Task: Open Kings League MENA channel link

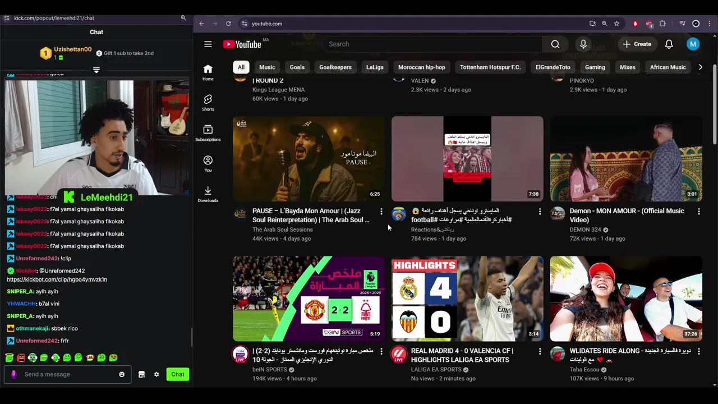Action: pyautogui.click(x=279, y=90)
